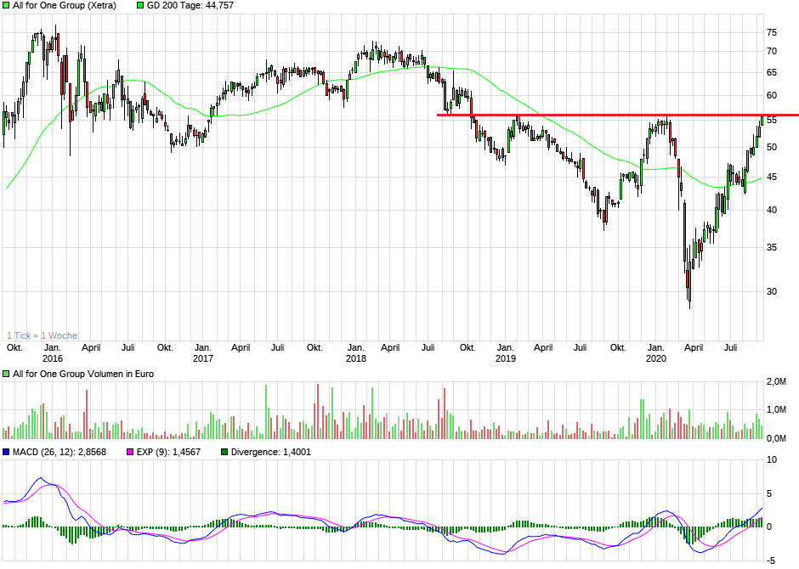799x569 pixels.
Task: Click the pink EXP (9) legend square
Action: (x=130, y=452)
